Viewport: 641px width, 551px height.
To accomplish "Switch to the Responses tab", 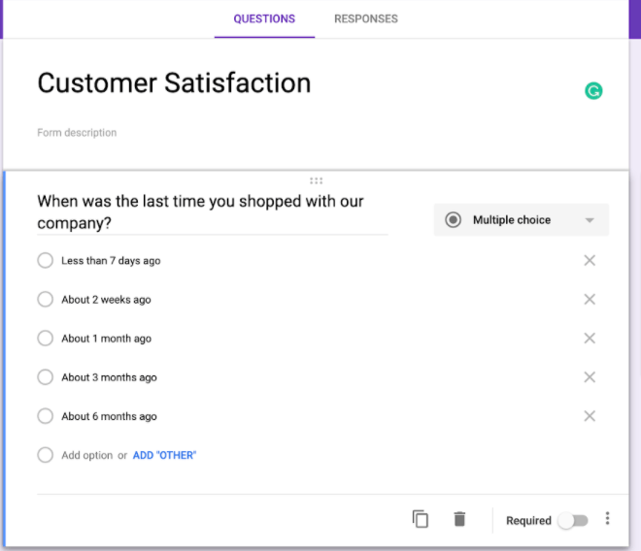I will [x=365, y=18].
